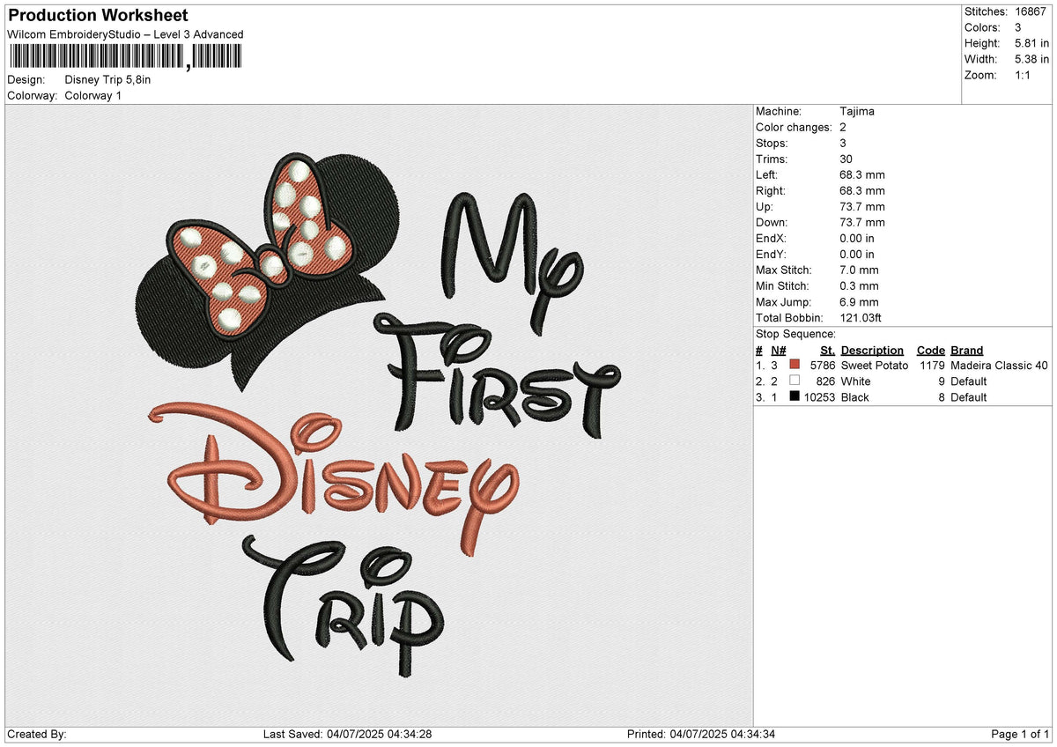Viewport: 1057px width, 747px height.
Task: Click the 'Page 1 of 1' footer text
Action: click(1020, 735)
